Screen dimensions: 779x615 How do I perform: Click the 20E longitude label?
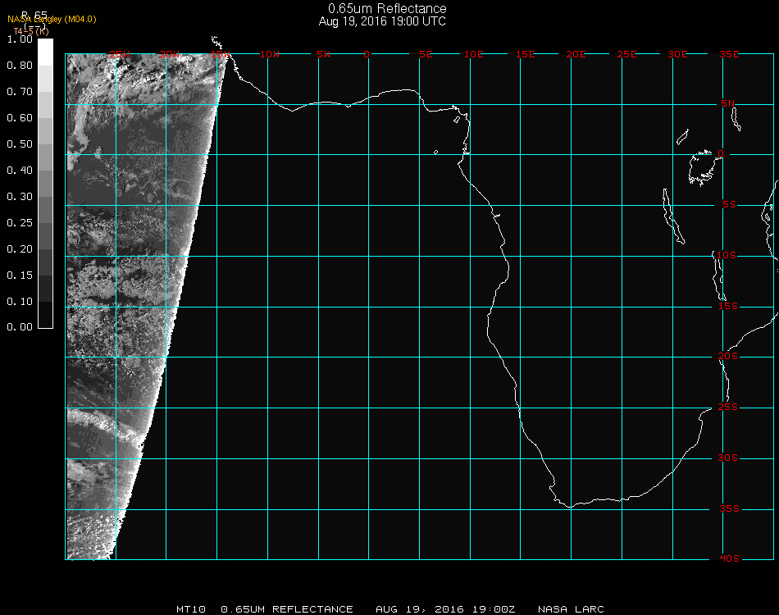click(x=576, y=54)
